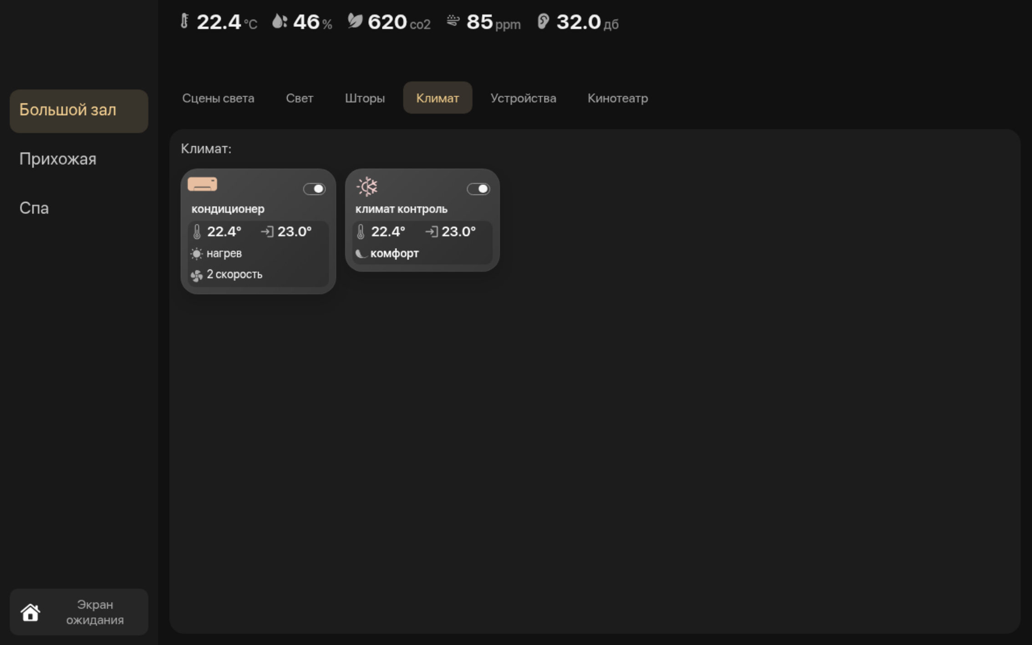Click the moon comfort mode icon

(x=361, y=254)
